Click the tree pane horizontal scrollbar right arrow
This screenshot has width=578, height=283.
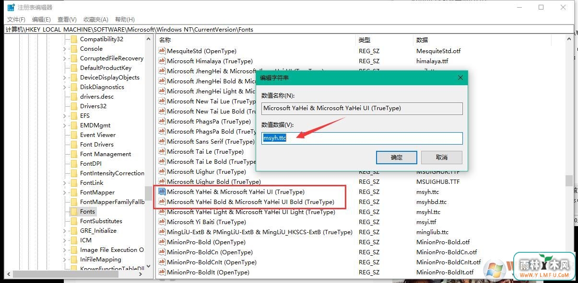(x=141, y=275)
